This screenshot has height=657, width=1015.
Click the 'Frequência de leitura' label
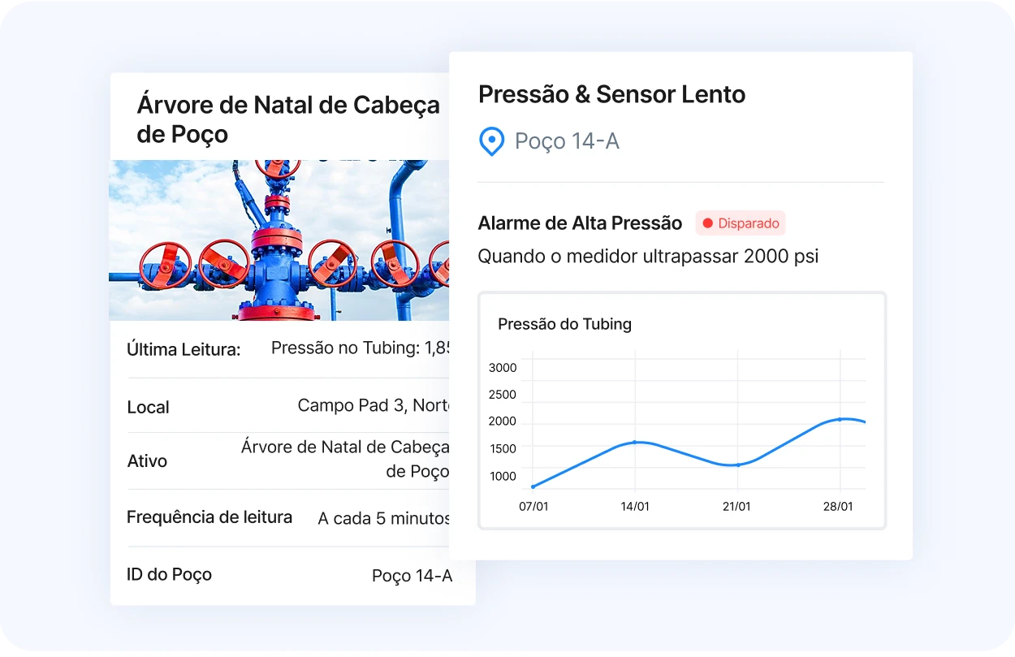209,517
